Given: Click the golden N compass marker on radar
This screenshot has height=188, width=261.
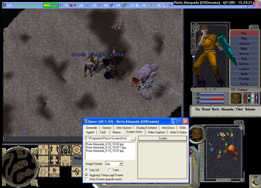Looking at the screenshot, I should tap(35, 151).
